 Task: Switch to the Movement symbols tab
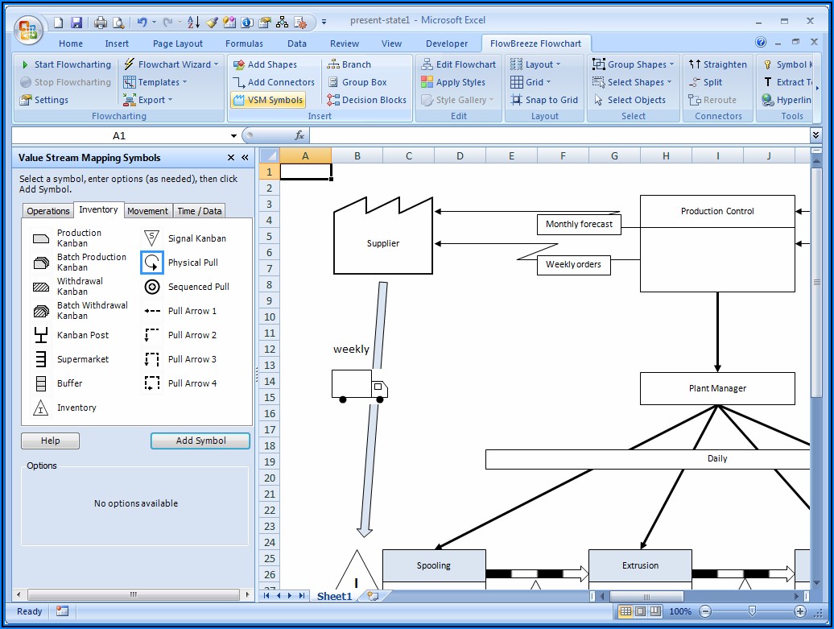click(x=148, y=211)
